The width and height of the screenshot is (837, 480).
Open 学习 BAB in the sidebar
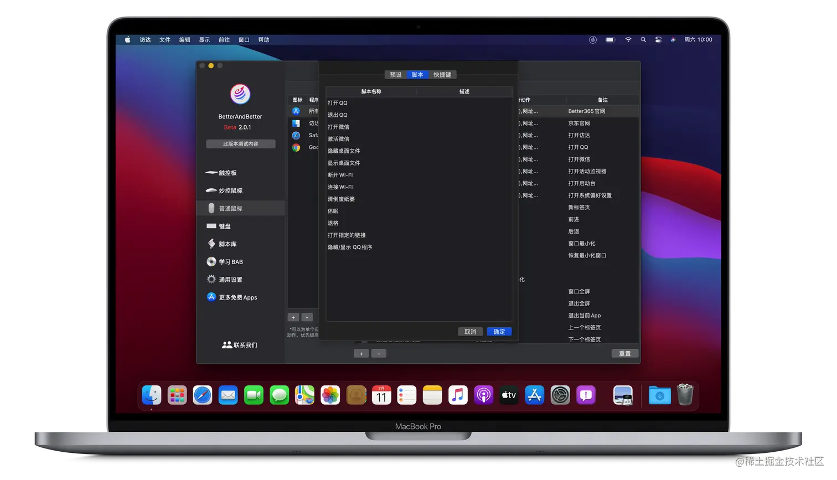click(x=240, y=262)
